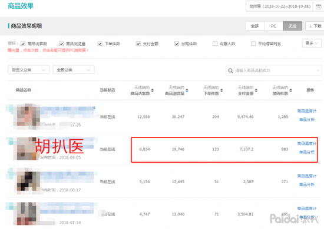Expand the 更多 indicators dropdown

pyautogui.click(x=312, y=43)
